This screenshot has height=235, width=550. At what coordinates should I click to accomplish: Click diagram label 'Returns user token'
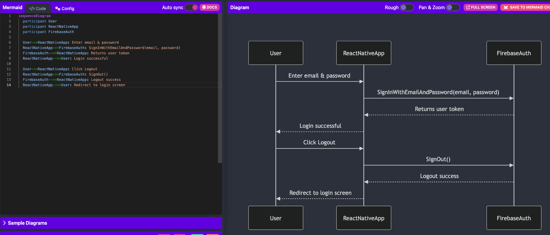click(439, 109)
